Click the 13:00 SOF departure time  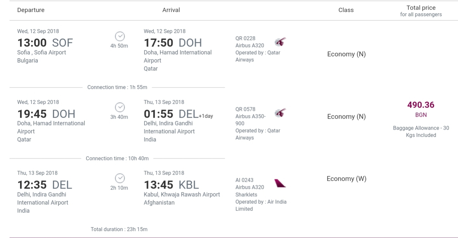tap(45, 43)
